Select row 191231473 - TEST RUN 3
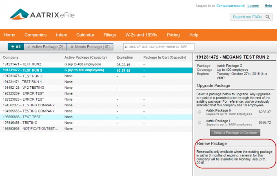Image resolution: width=277 pixels, height=176 pixels. tap(96, 76)
